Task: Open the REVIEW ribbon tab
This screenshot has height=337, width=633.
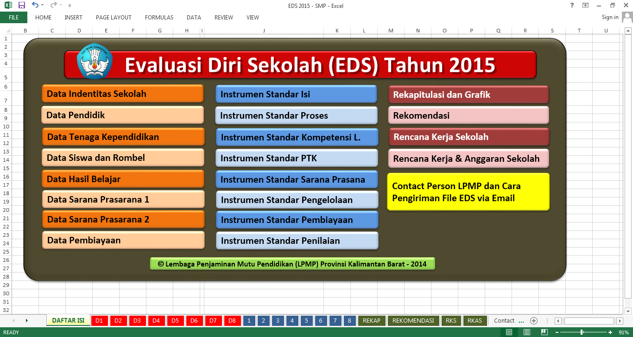Action: pos(223,18)
